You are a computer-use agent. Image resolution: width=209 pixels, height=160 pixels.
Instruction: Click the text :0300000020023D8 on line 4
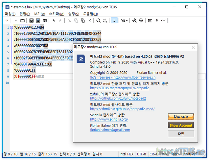point(31,46)
